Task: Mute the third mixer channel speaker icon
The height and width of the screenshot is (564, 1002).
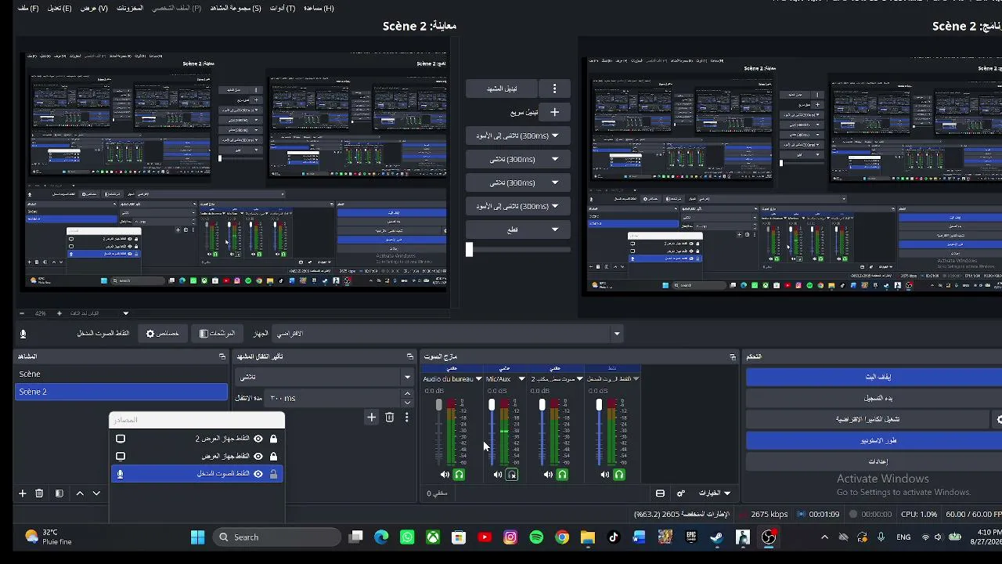Action: pos(548,475)
